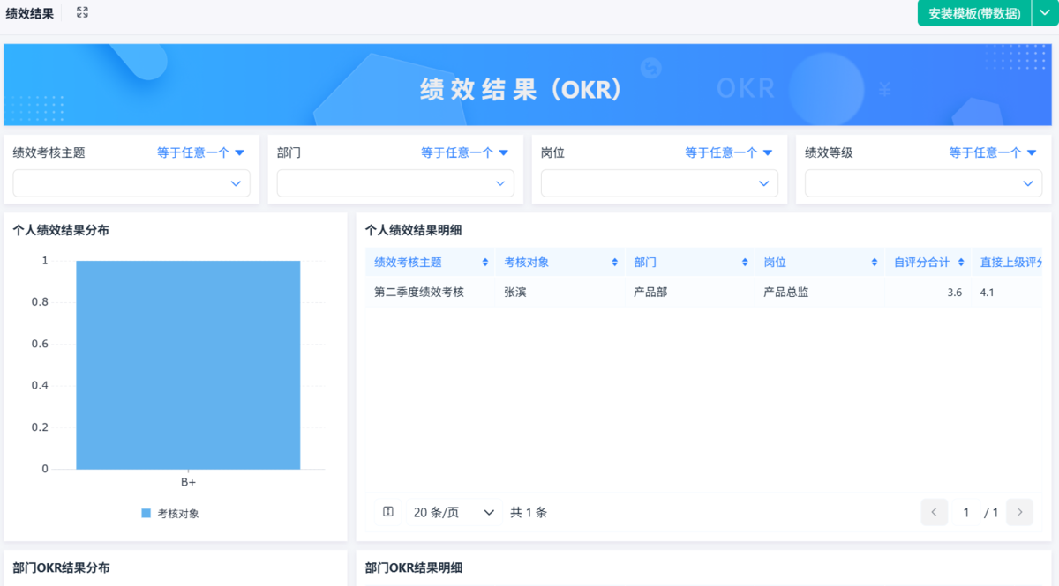Expand the arrow beside 安装模板(带数据)

[1046, 13]
